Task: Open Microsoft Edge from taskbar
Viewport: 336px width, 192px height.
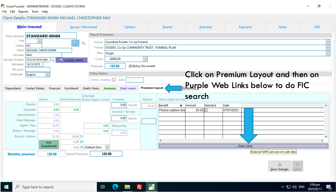Action: coord(115,187)
